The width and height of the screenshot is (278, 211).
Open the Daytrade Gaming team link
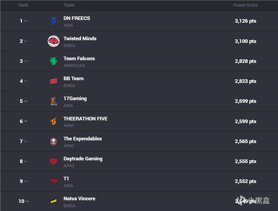point(83,159)
